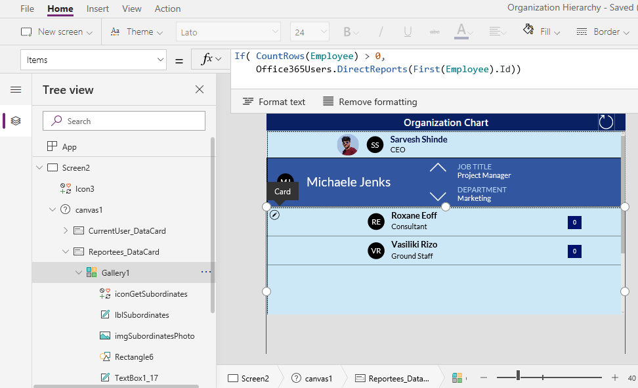Click in the Tree view search field
The image size is (638, 388).
click(x=123, y=121)
